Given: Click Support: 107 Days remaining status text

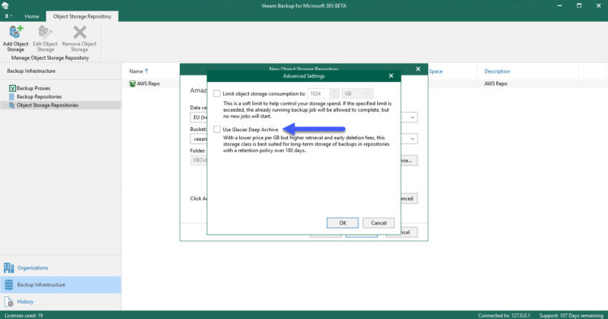Looking at the screenshot, I should pos(572,316).
